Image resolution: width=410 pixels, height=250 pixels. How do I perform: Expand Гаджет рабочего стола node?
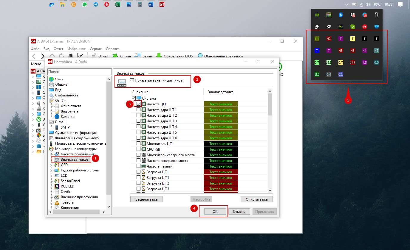[x=51, y=170]
